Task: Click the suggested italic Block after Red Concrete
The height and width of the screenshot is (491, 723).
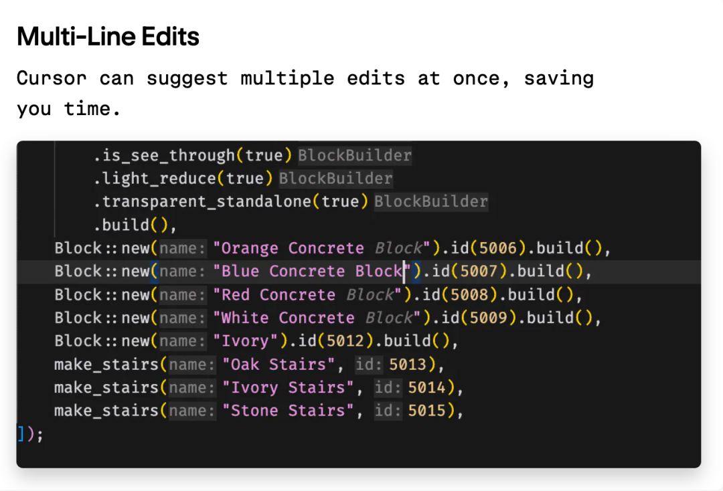Action: point(370,295)
